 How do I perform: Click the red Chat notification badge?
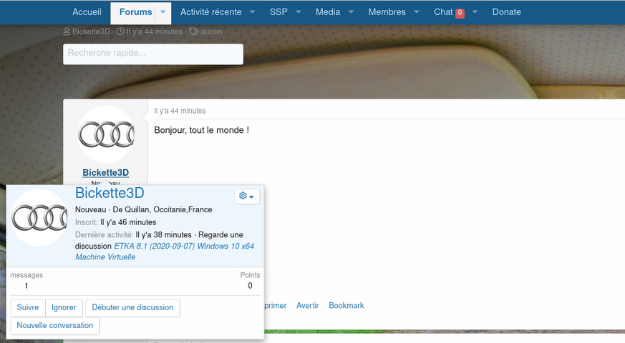pyautogui.click(x=460, y=13)
